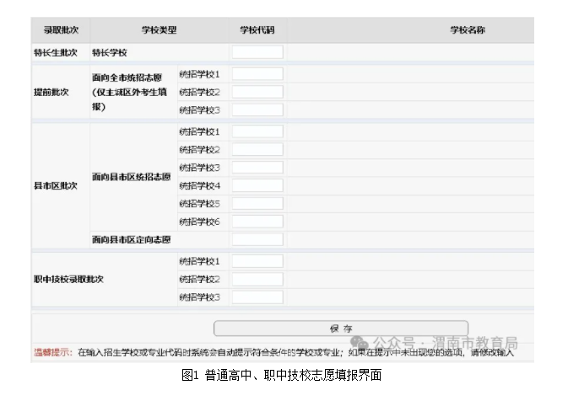Select 县市区批次 统招学校3 code input
568x401 pixels.
(x=257, y=168)
